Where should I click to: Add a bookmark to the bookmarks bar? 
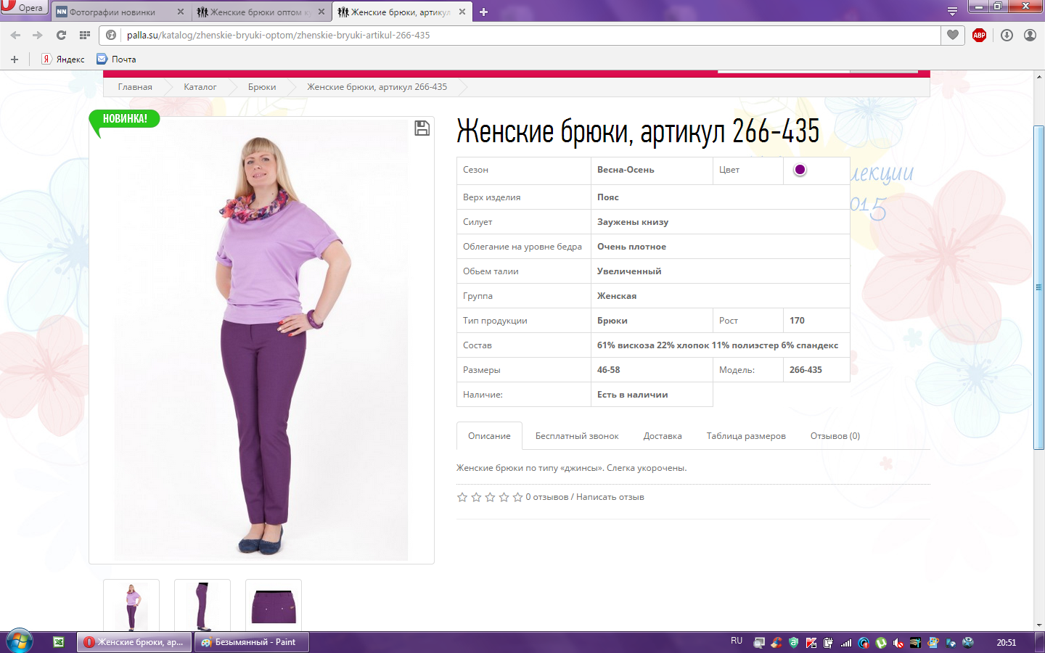[x=14, y=59]
